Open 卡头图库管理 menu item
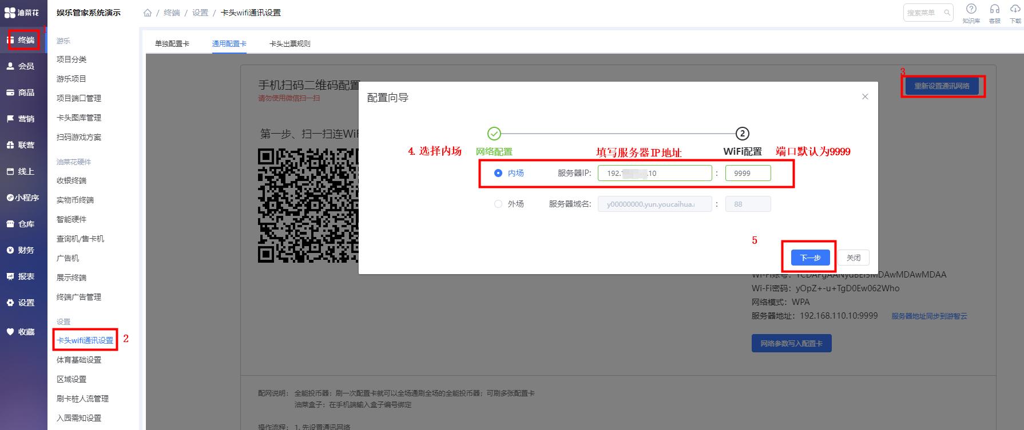The image size is (1024, 430). tap(79, 118)
